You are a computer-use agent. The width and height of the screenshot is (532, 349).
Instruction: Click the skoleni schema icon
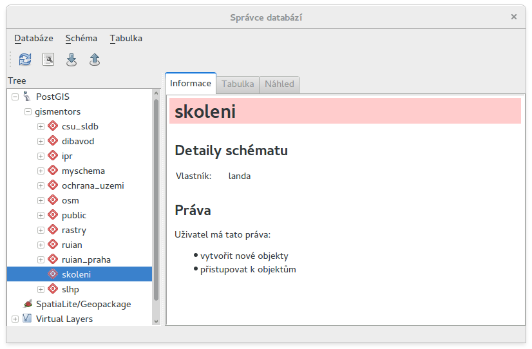(53, 274)
